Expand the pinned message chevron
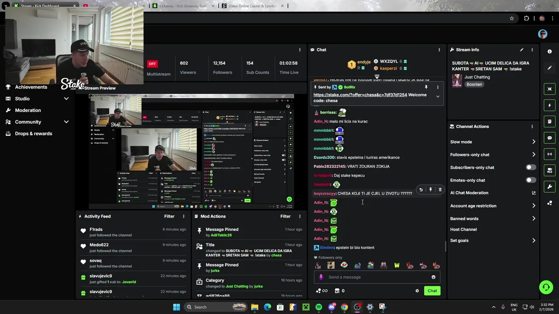 (438, 97)
